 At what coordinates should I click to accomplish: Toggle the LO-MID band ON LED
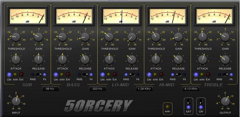point(103,74)
